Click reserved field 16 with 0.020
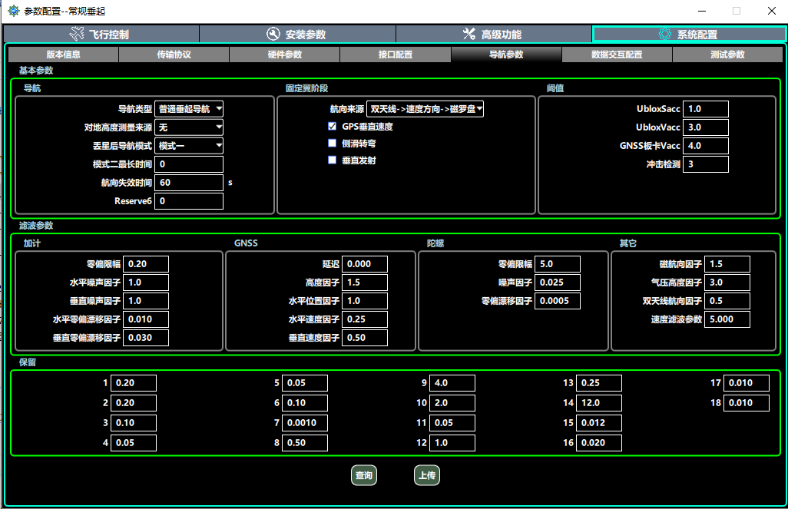 pos(599,443)
